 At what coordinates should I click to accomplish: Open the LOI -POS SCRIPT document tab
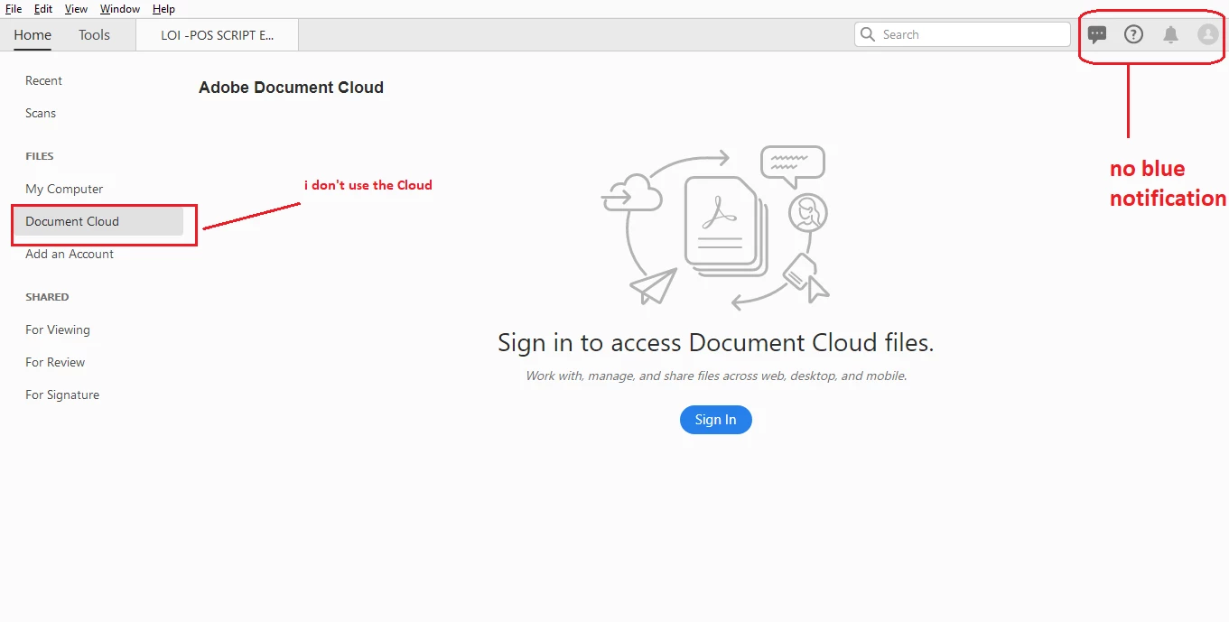point(217,35)
